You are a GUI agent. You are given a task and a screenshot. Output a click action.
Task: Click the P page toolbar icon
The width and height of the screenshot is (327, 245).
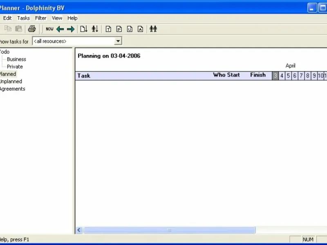click(119, 29)
